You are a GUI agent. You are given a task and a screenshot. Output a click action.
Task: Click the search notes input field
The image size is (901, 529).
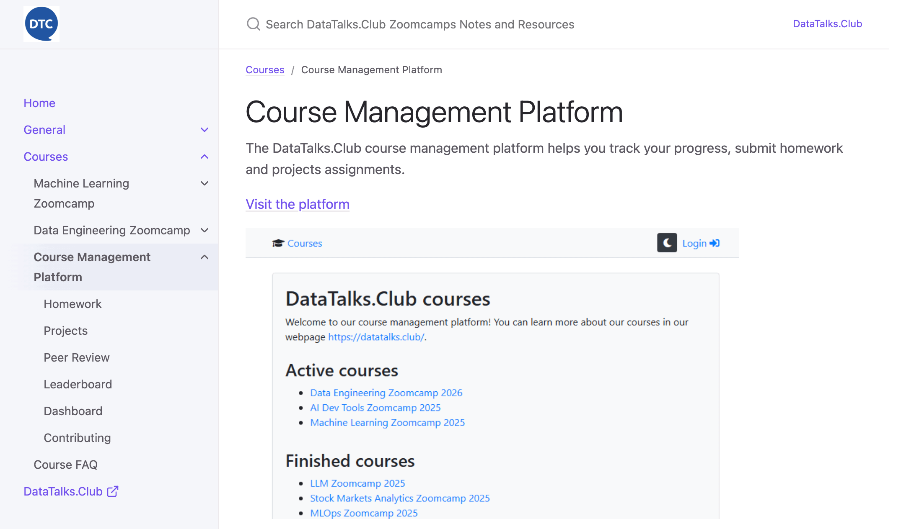(420, 24)
